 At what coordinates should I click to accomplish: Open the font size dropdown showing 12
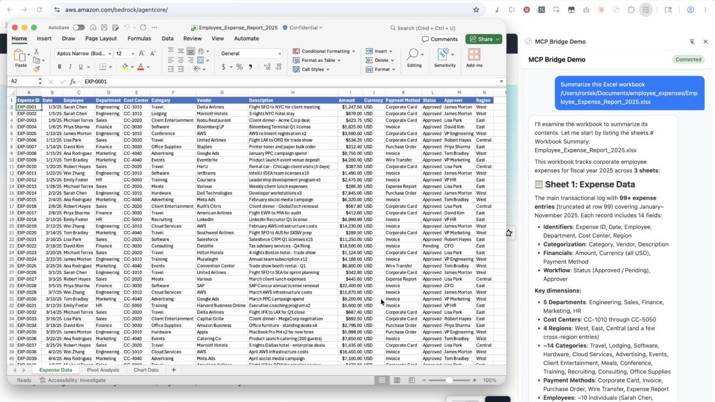pos(125,54)
